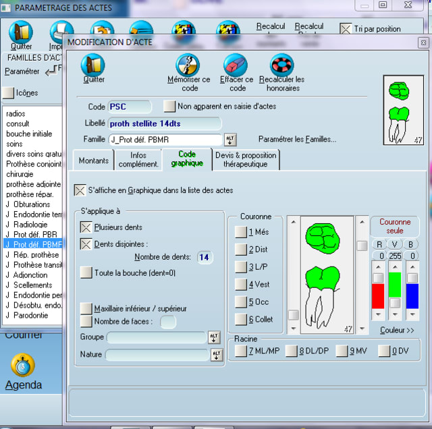The height and width of the screenshot is (429, 432).
Task: Click Recalculer les honoraires icon
Action: pos(282,65)
